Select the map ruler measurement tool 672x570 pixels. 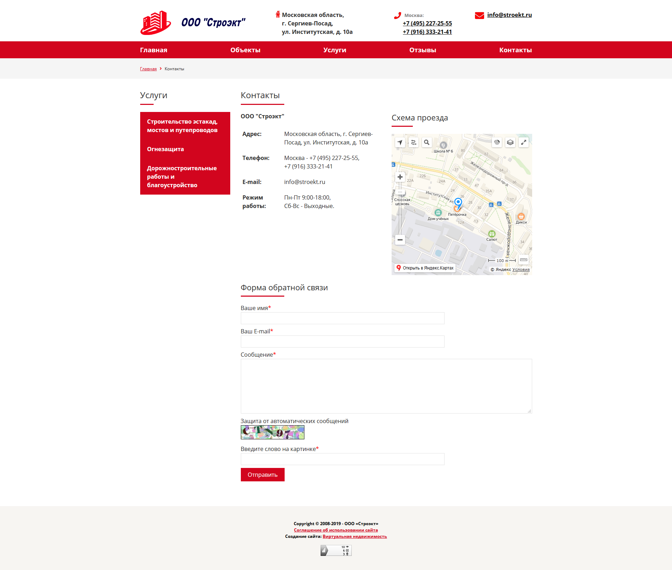pos(524,260)
